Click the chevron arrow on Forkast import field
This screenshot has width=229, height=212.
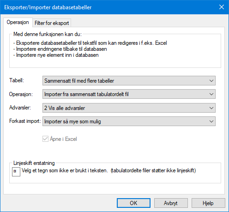211,121
